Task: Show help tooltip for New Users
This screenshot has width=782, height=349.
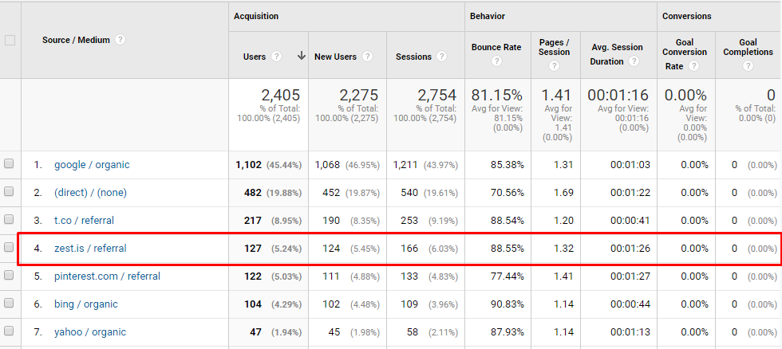Action: pos(368,57)
